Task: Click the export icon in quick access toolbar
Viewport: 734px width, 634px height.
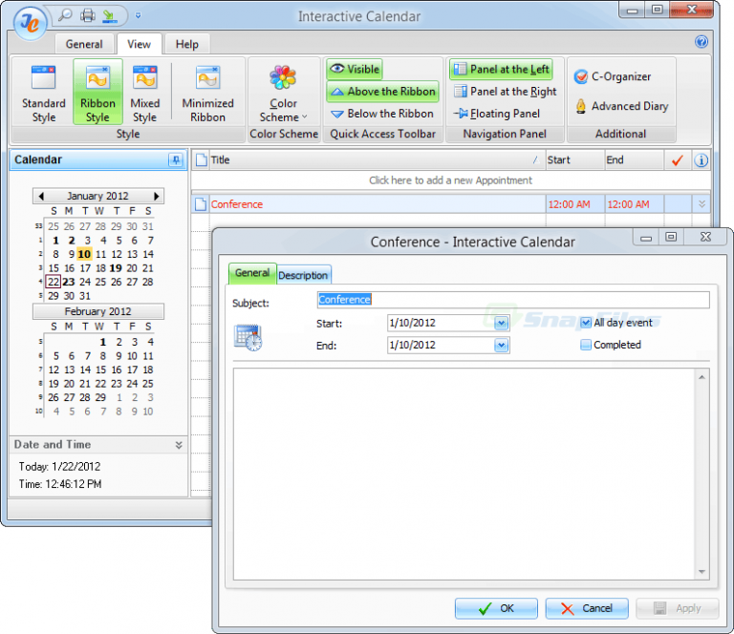Action: pyautogui.click(x=109, y=16)
